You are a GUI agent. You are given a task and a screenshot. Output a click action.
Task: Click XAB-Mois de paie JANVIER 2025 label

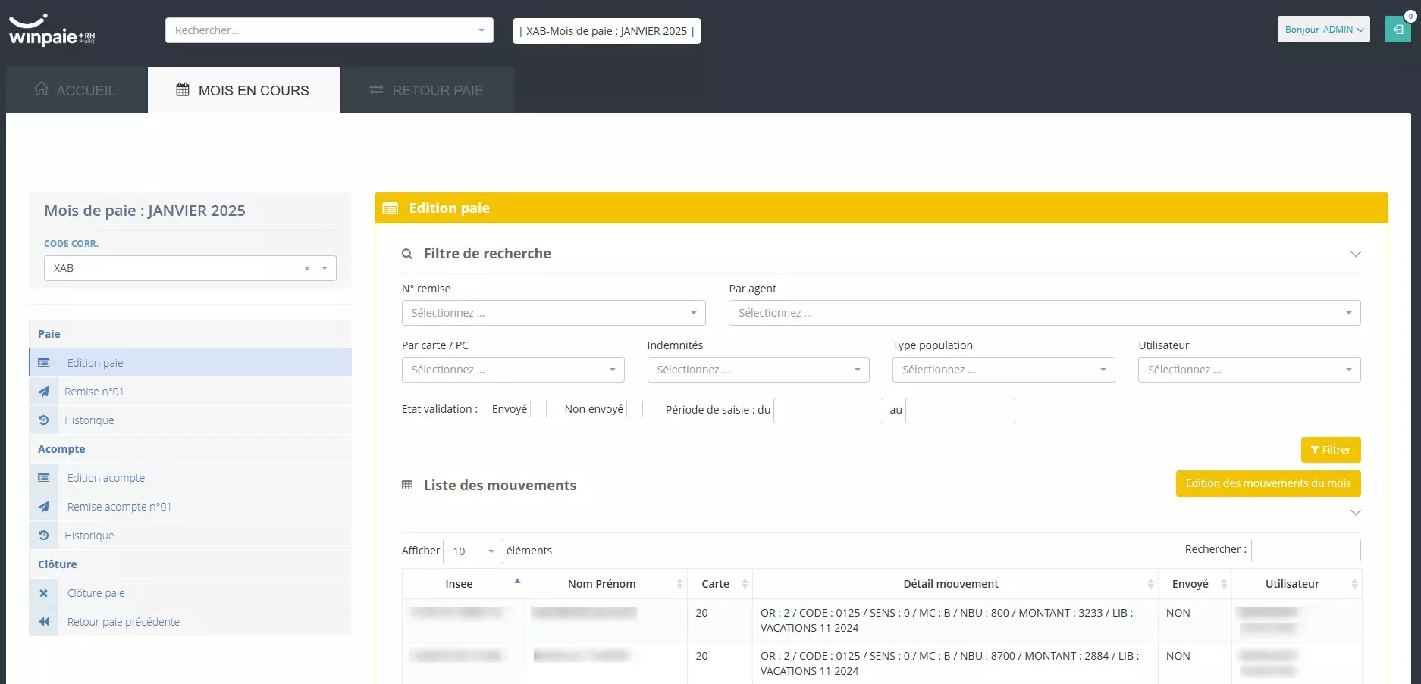pyautogui.click(x=607, y=31)
